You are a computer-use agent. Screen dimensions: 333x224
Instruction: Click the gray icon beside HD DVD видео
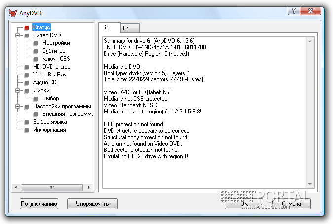[27, 67]
